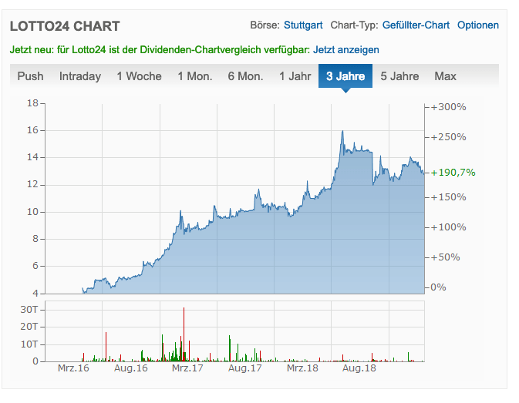Click the +50% axis label
The image size is (519, 403).
click(445, 257)
